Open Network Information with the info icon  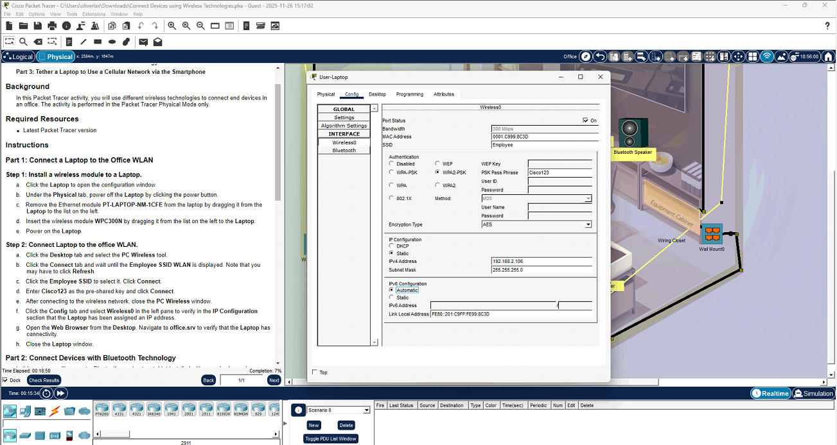pyautogui.click(x=66, y=26)
